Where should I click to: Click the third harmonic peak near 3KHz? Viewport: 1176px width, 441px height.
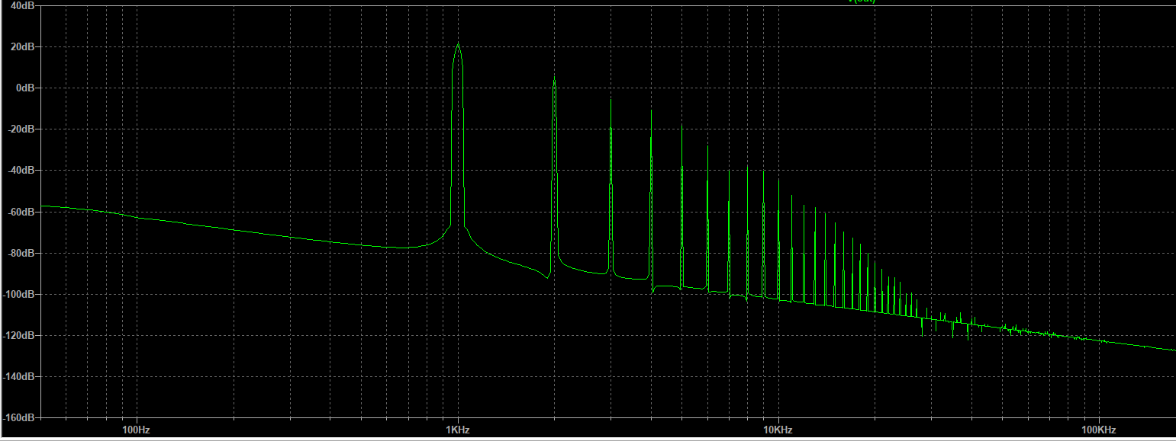coord(611,100)
